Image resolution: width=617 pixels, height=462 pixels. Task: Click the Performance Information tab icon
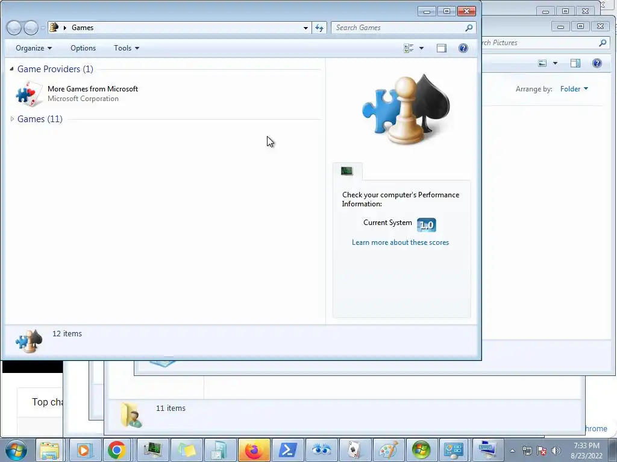coord(347,171)
